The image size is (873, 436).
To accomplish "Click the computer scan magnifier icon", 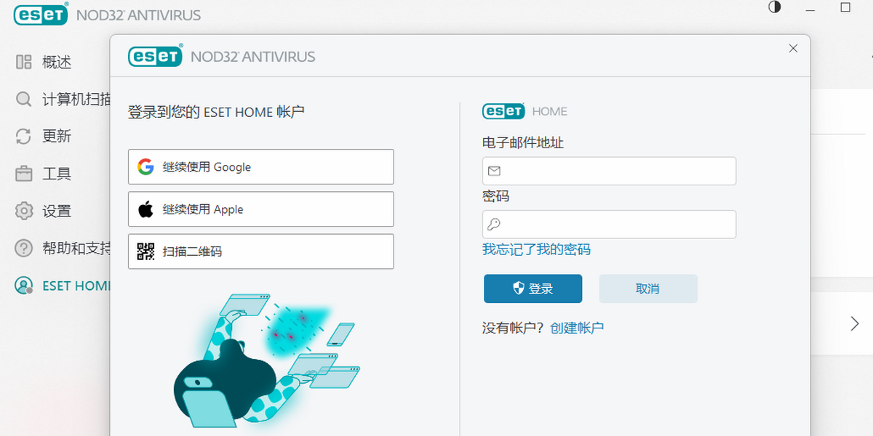I will click(x=24, y=99).
